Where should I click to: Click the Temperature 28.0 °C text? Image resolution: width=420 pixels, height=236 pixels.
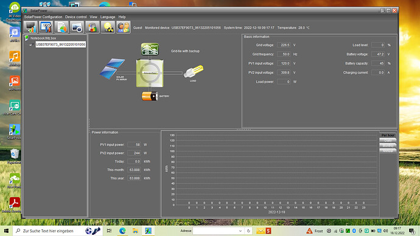tap(293, 27)
